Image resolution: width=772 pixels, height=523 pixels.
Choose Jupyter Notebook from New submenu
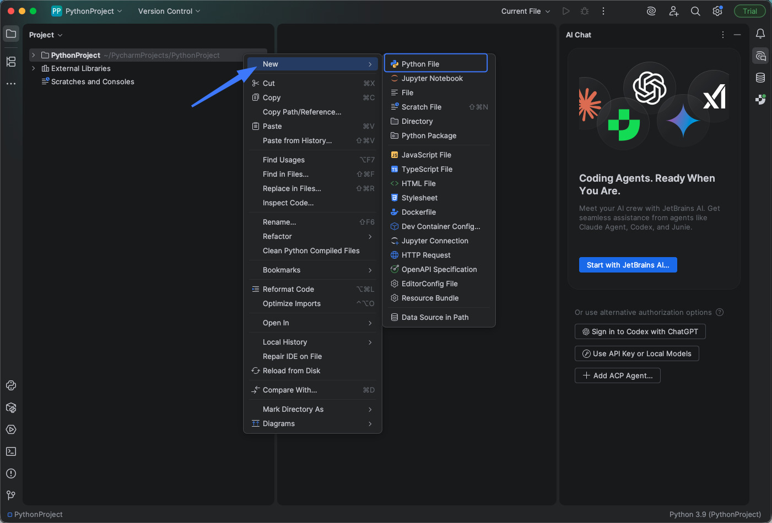coord(439,78)
